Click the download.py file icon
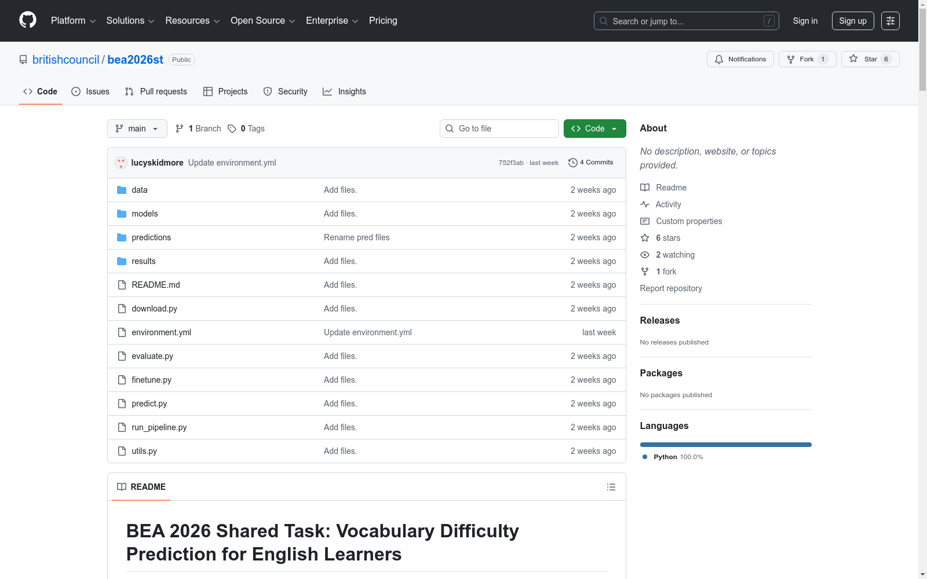The height and width of the screenshot is (579, 927). (122, 309)
